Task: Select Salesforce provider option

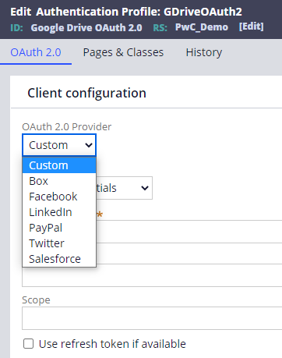Action: [59, 259]
